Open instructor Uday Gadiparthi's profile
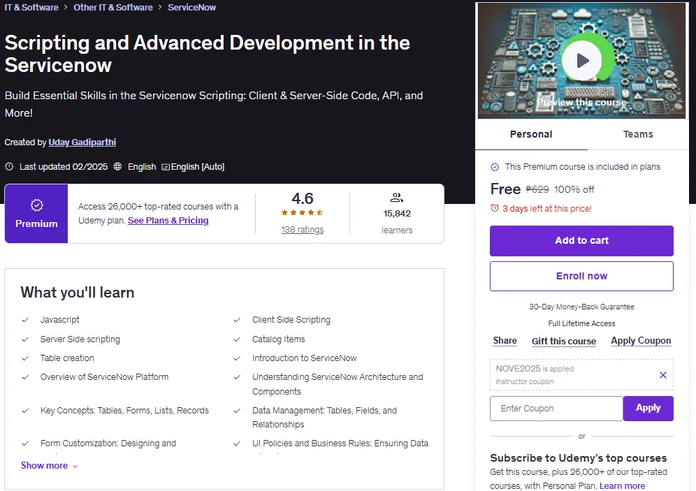The width and height of the screenshot is (696, 491). pos(82,142)
